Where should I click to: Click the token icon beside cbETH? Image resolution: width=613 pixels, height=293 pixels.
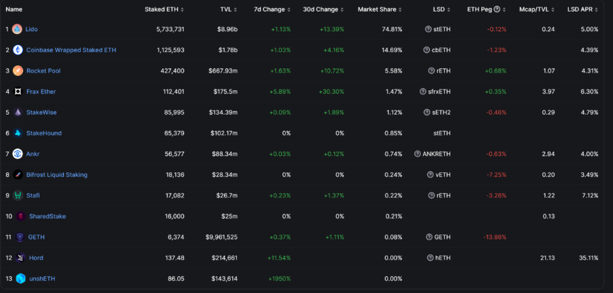pos(426,50)
